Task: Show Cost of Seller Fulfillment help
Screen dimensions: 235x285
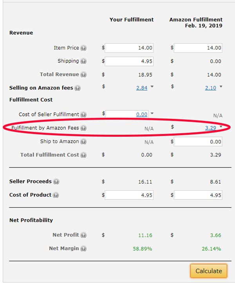Action: (x=83, y=114)
